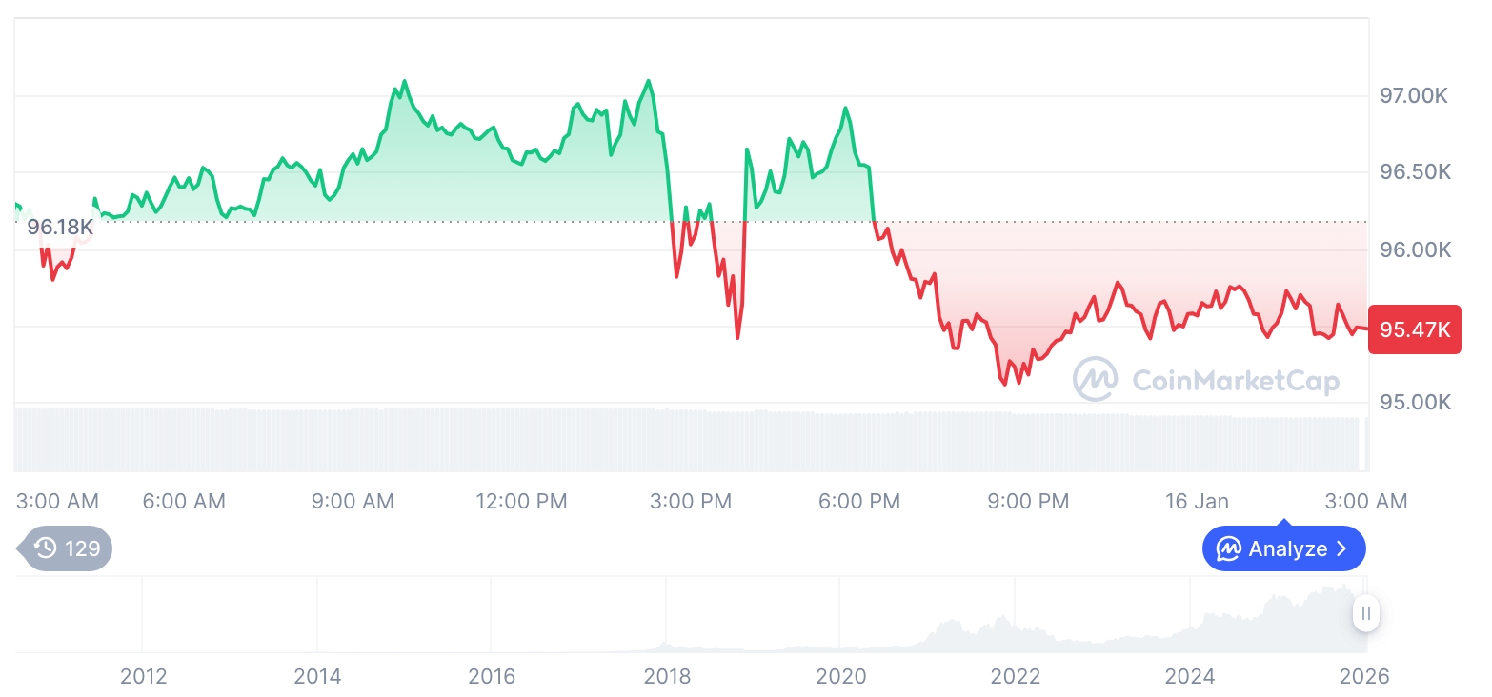Click the 12:00 PM time axis label
The height and width of the screenshot is (697, 1492).
521,501
